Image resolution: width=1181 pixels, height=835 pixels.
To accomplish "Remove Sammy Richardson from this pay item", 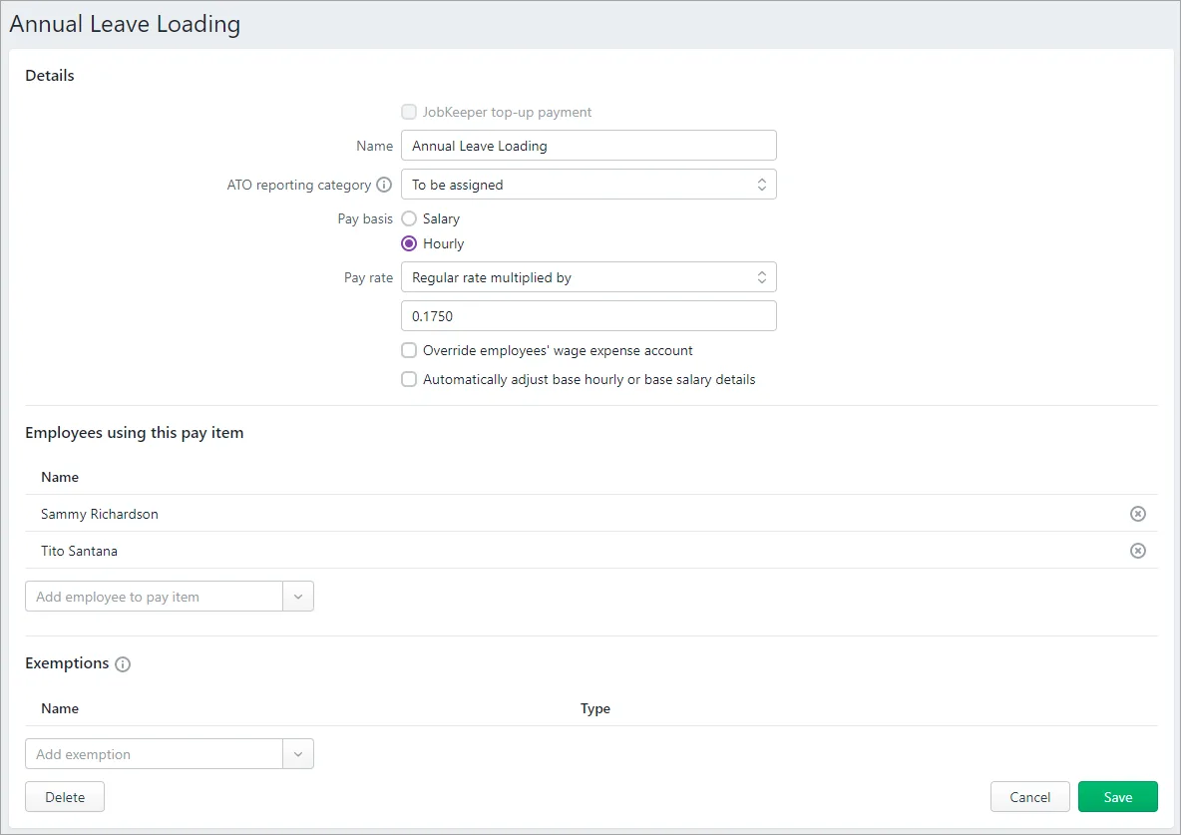I will pyautogui.click(x=1138, y=513).
